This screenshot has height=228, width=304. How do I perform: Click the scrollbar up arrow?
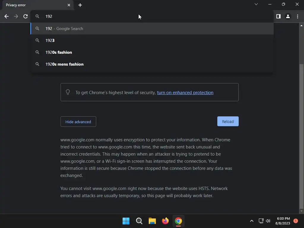pos(301,26)
